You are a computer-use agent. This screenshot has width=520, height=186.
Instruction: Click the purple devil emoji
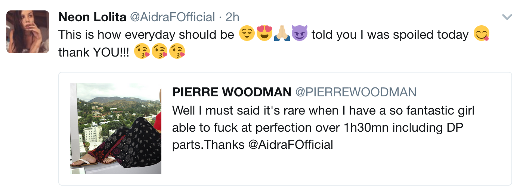tap(299, 34)
